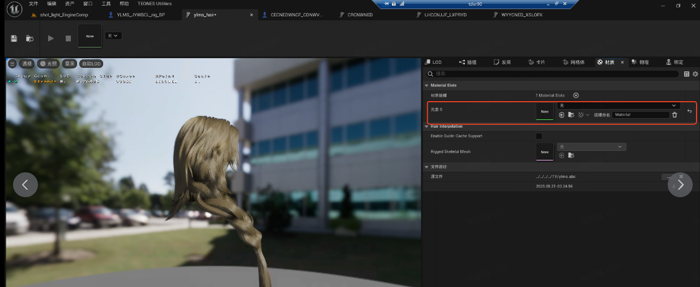700x287 pixels.
Task: Click the slot name Material input field
Action: coord(641,115)
